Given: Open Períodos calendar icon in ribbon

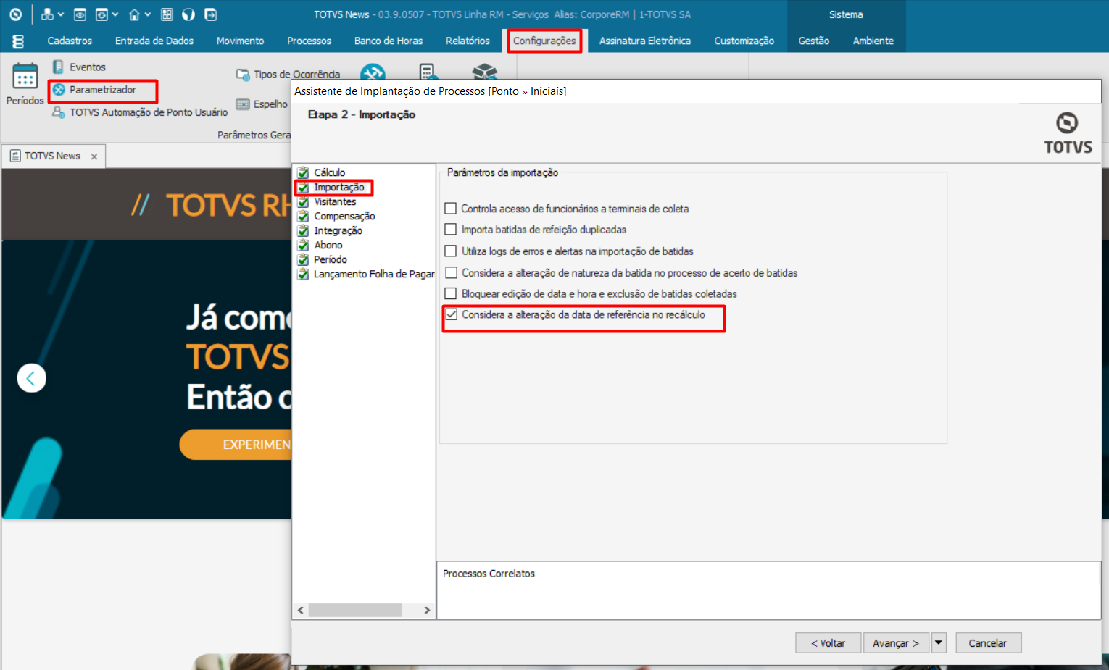Looking at the screenshot, I should pos(25,76).
